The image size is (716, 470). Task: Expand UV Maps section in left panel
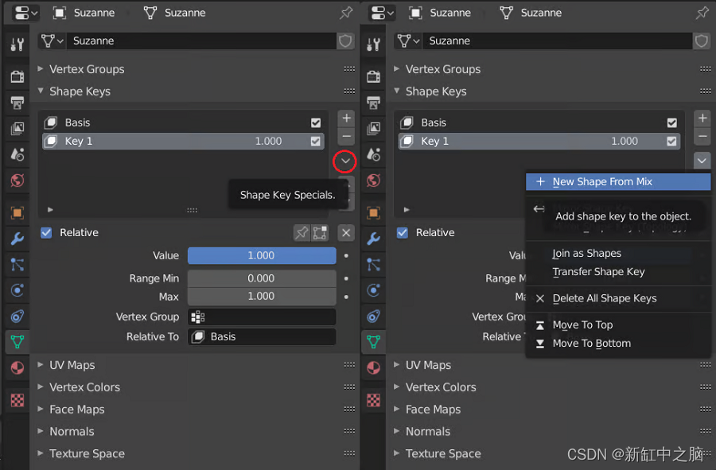click(x=72, y=365)
